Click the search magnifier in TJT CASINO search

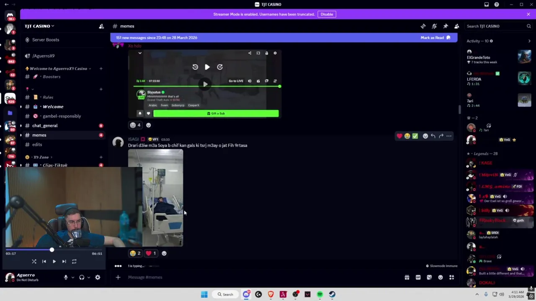point(528,26)
